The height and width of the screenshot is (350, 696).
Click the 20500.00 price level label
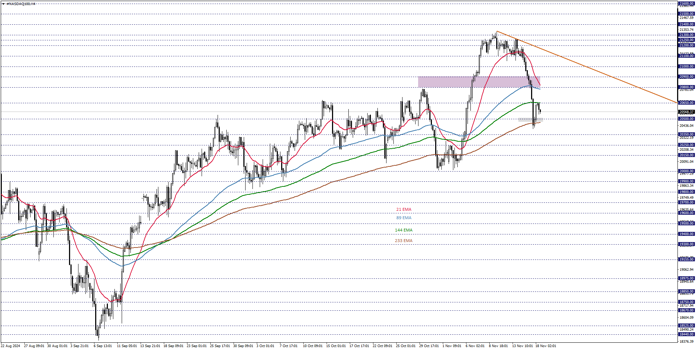[x=687, y=119]
